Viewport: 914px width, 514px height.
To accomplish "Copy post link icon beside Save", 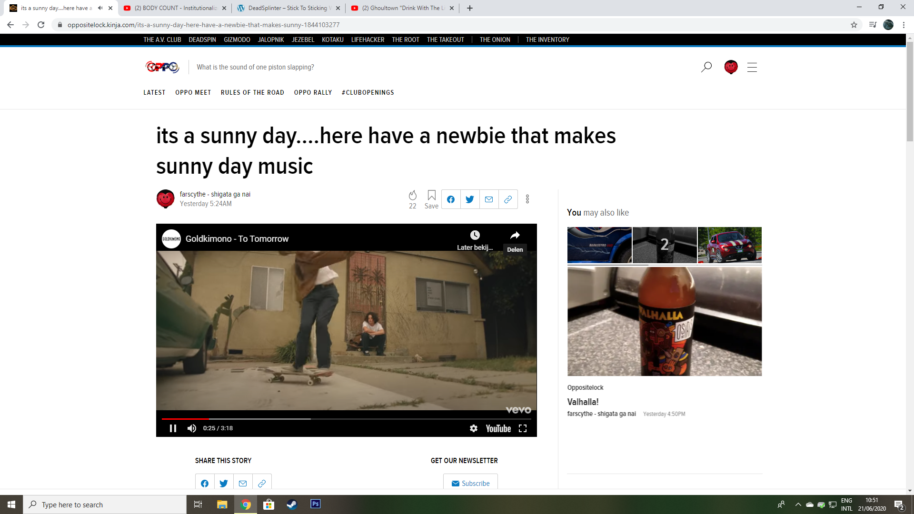I will [x=508, y=199].
